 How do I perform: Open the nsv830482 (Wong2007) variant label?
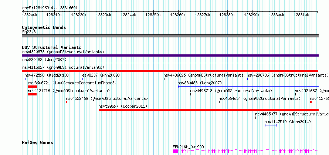[x=44, y=60]
